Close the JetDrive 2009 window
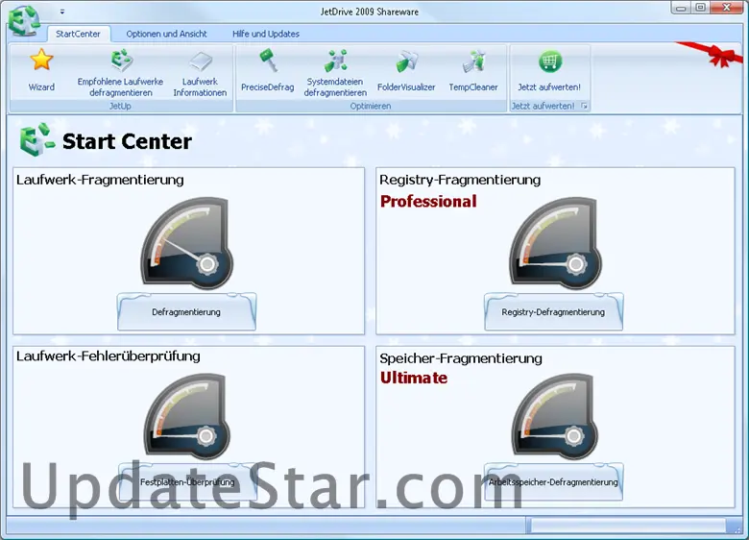749x540 pixels. coord(726,8)
